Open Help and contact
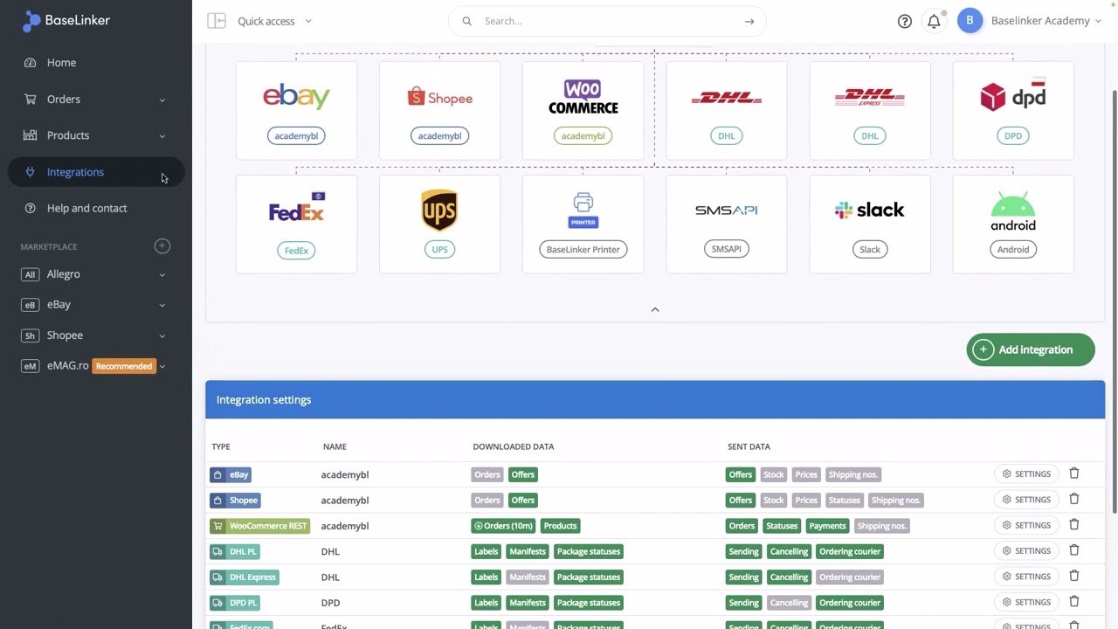The image size is (1118, 629). tap(96, 208)
